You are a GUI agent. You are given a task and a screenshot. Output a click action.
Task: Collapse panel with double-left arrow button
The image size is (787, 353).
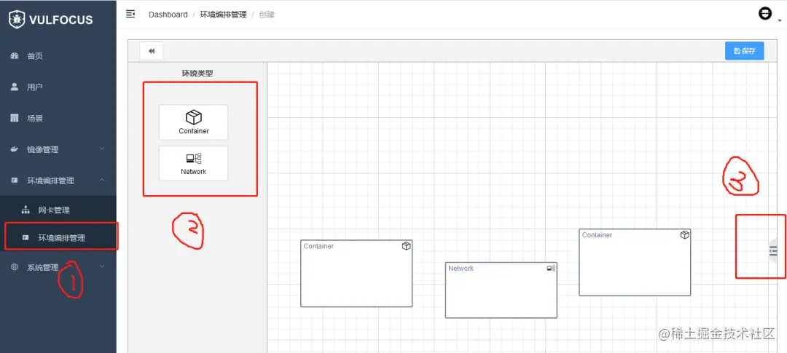pos(152,51)
